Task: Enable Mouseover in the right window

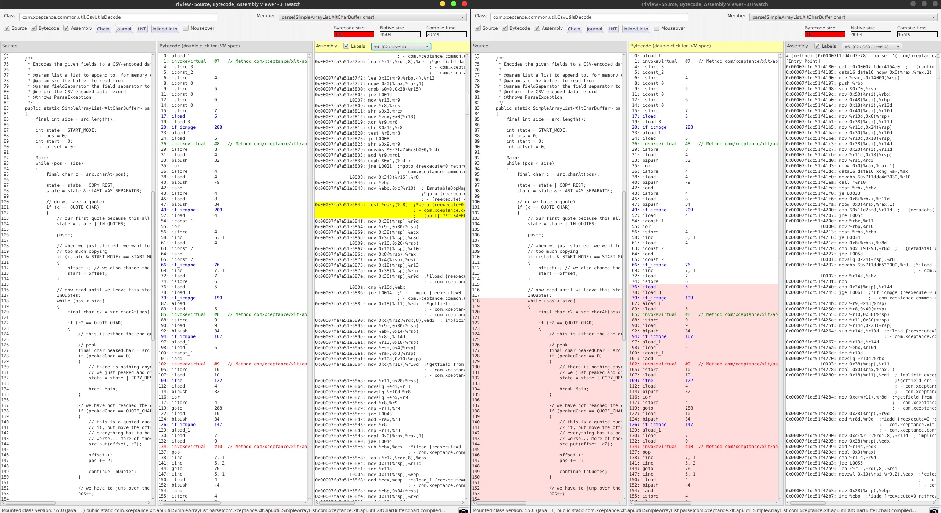Action: pos(656,28)
